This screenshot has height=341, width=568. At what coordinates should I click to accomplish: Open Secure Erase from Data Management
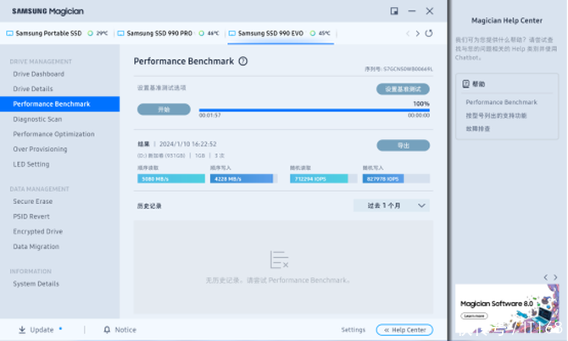tap(32, 201)
